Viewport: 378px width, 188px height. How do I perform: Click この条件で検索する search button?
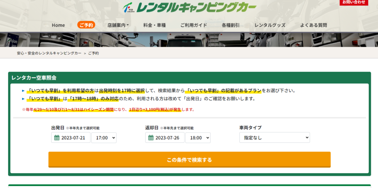click(x=189, y=160)
